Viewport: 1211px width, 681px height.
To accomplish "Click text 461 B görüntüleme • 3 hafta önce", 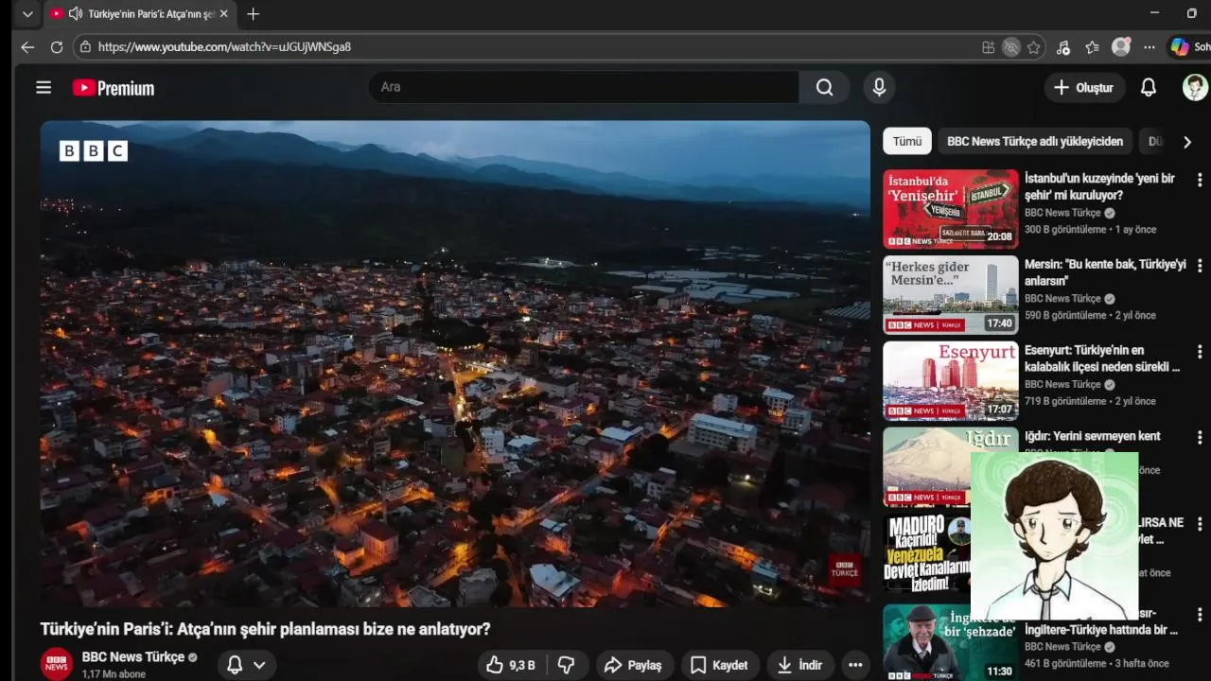I will [1097, 664].
